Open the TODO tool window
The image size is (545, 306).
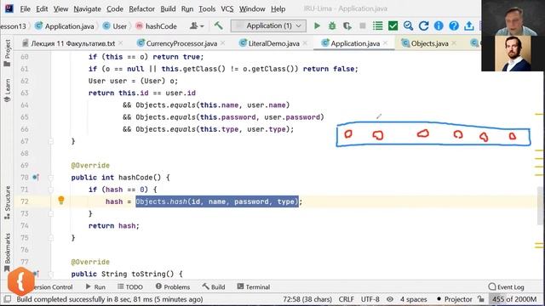(x=130, y=287)
